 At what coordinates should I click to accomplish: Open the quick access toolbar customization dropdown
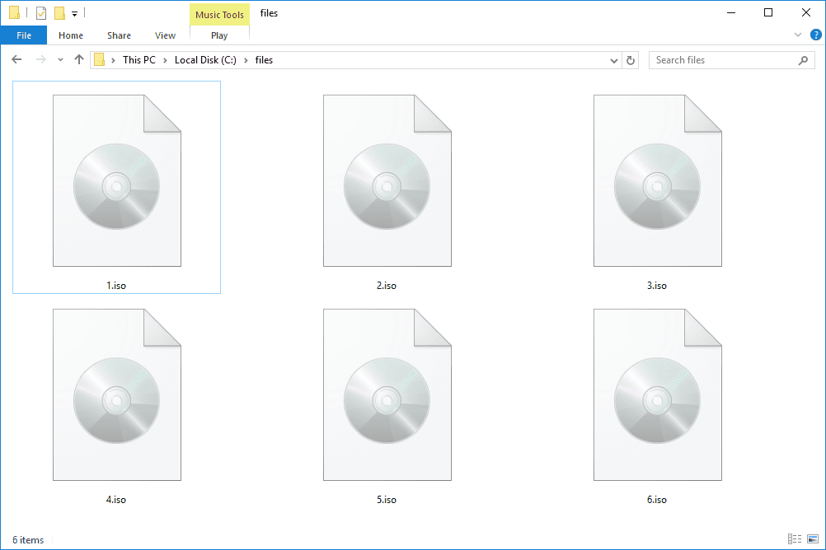[x=74, y=13]
